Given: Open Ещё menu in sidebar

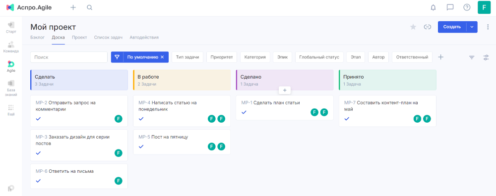Looking at the screenshot, I should click(x=11, y=110).
